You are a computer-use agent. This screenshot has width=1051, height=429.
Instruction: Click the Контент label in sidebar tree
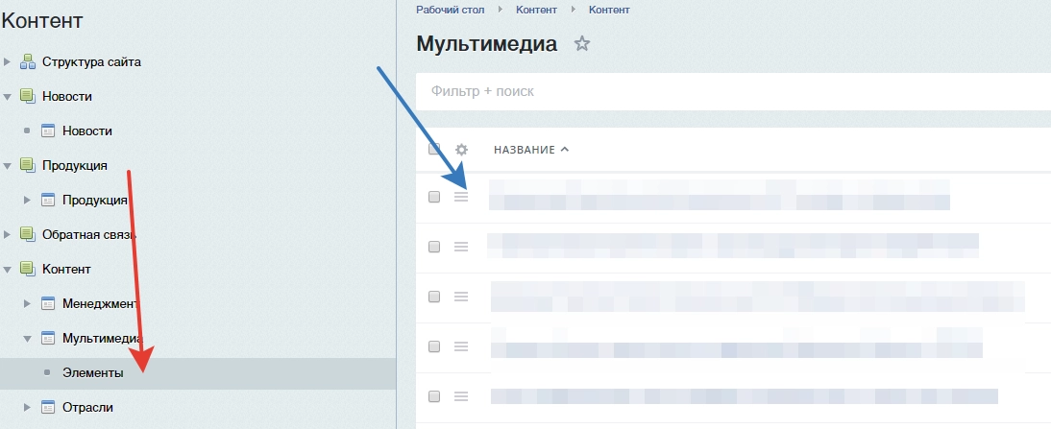(66, 269)
